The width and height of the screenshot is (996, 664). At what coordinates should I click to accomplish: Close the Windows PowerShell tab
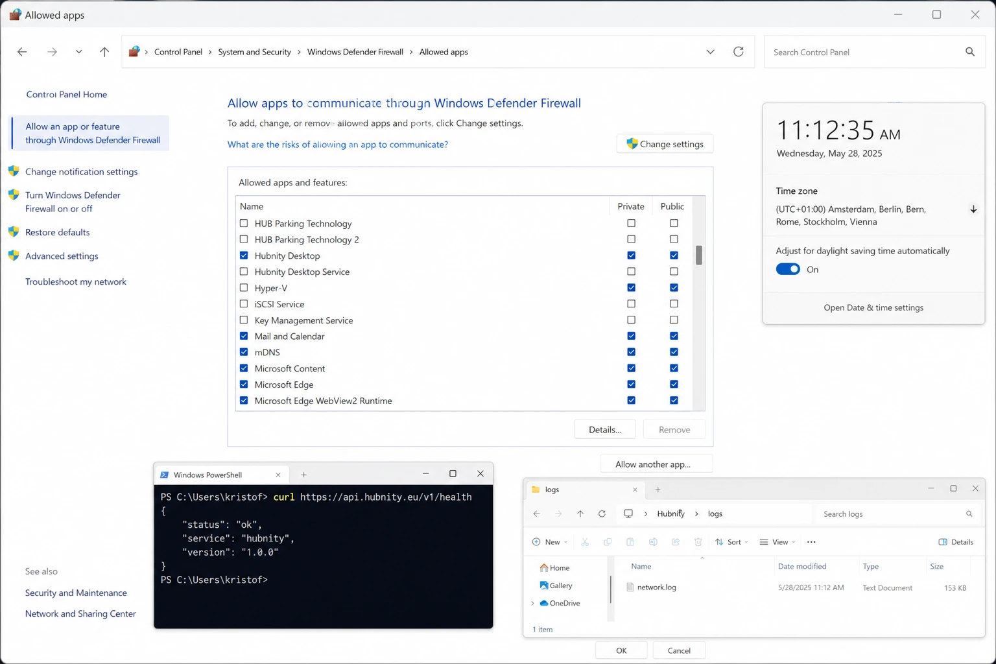pyautogui.click(x=278, y=475)
